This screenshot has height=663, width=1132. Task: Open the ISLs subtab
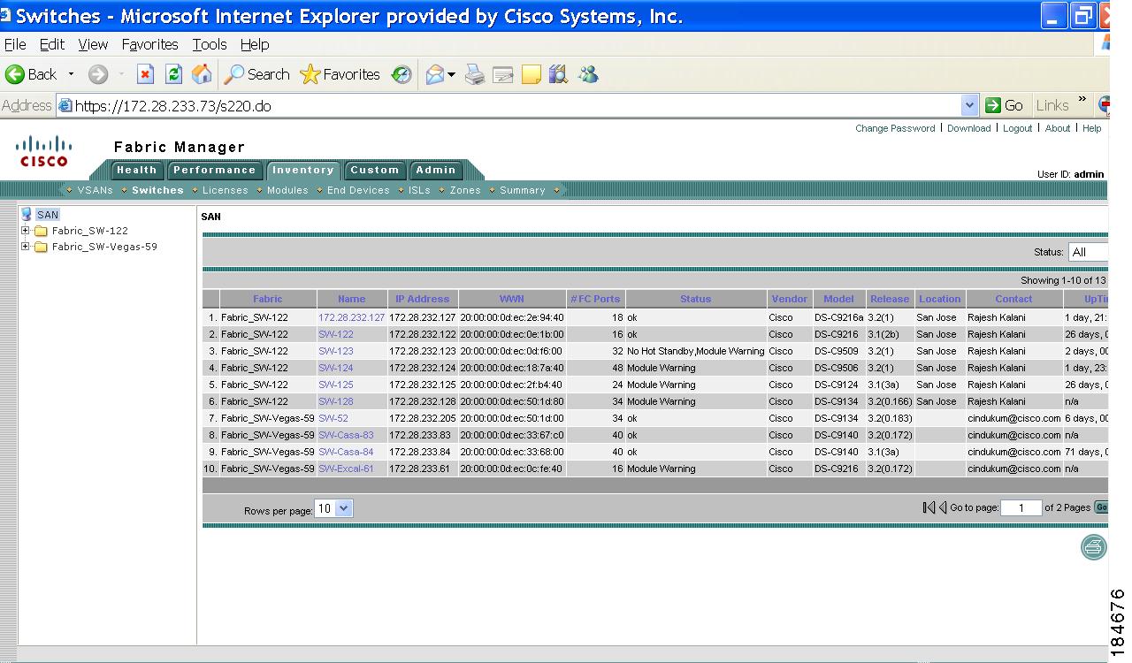click(x=419, y=190)
